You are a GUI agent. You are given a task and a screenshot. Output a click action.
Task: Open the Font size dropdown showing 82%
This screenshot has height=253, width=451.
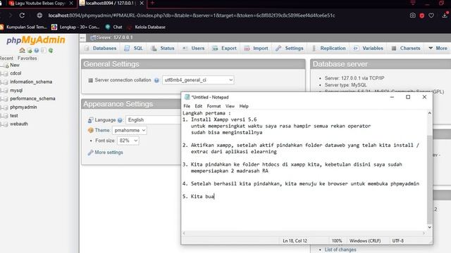pyautogui.click(x=128, y=141)
